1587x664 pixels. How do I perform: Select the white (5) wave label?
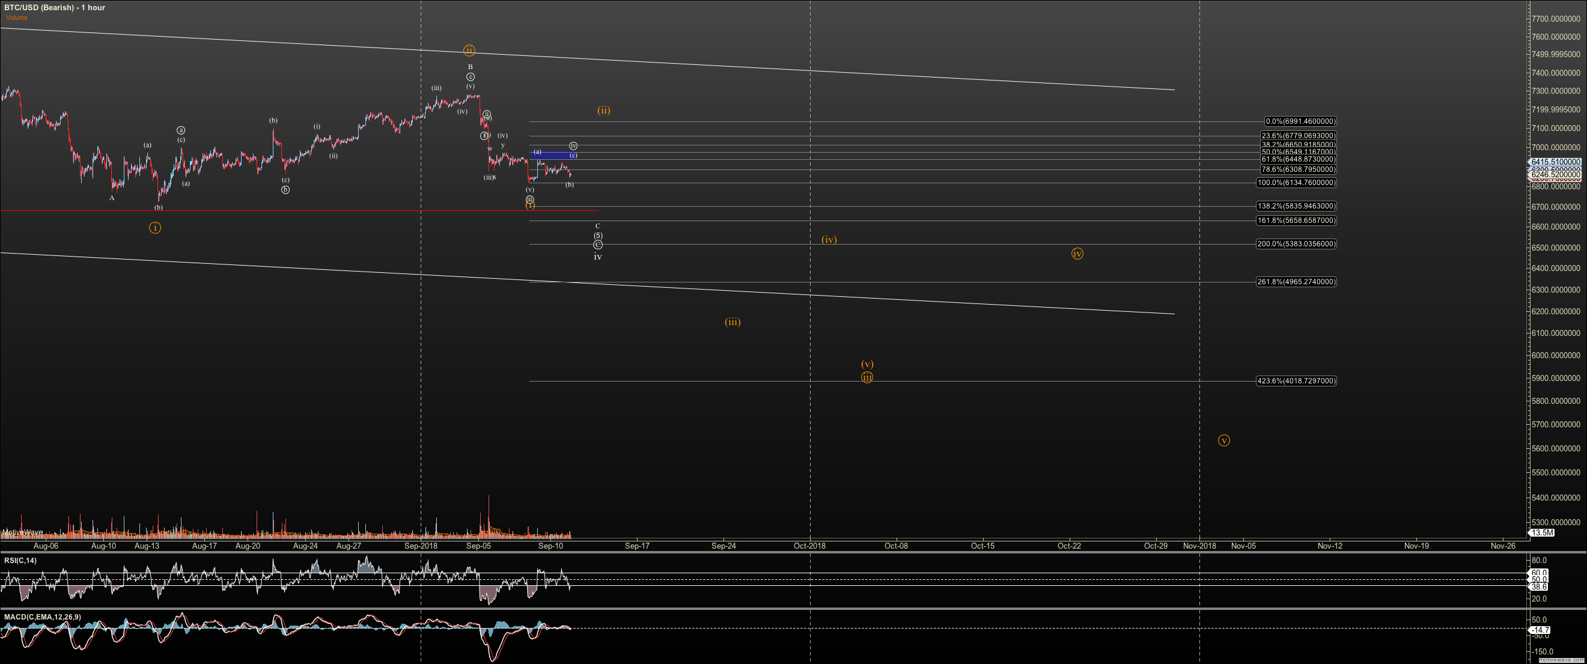597,236
